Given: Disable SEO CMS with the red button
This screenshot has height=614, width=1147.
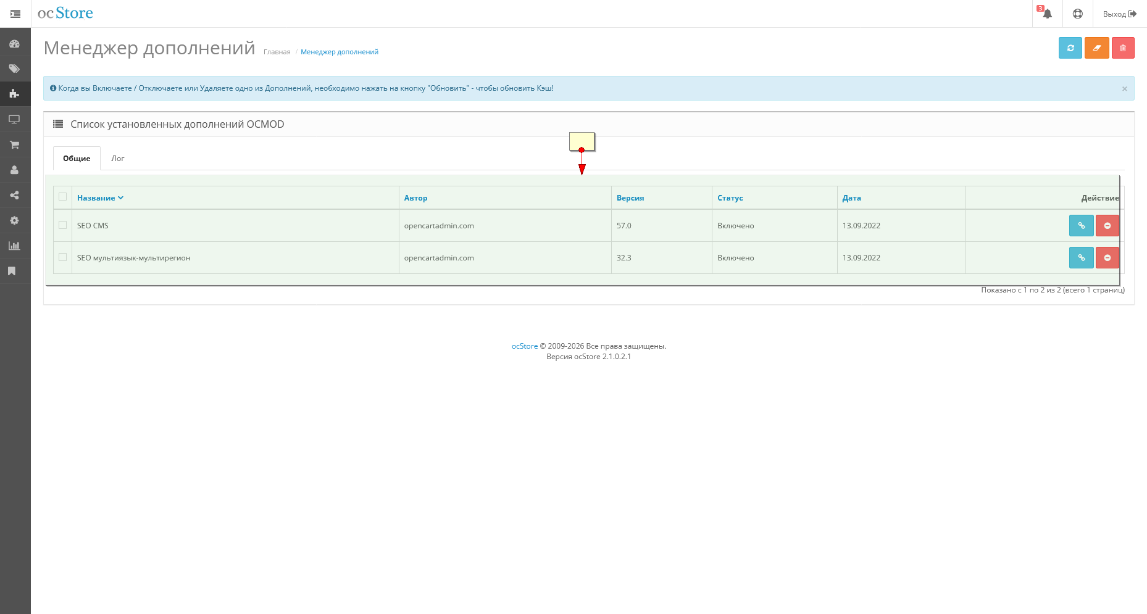Looking at the screenshot, I should tap(1107, 225).
